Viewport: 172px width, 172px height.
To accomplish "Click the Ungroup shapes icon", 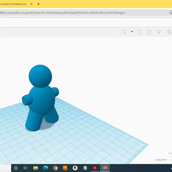I will pyautogui.click(x=149, y=32).
